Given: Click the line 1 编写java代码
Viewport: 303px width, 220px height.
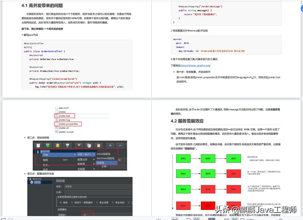Looking at the screenshot, I should [x=30, y=35].
